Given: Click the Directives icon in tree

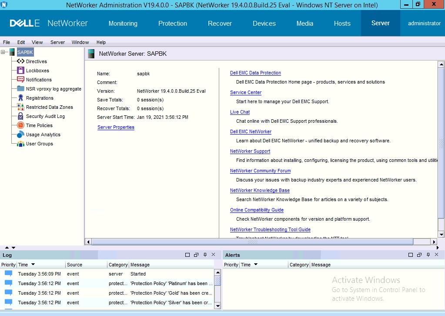Looking at the screenshot, I should tap(20, 61).
